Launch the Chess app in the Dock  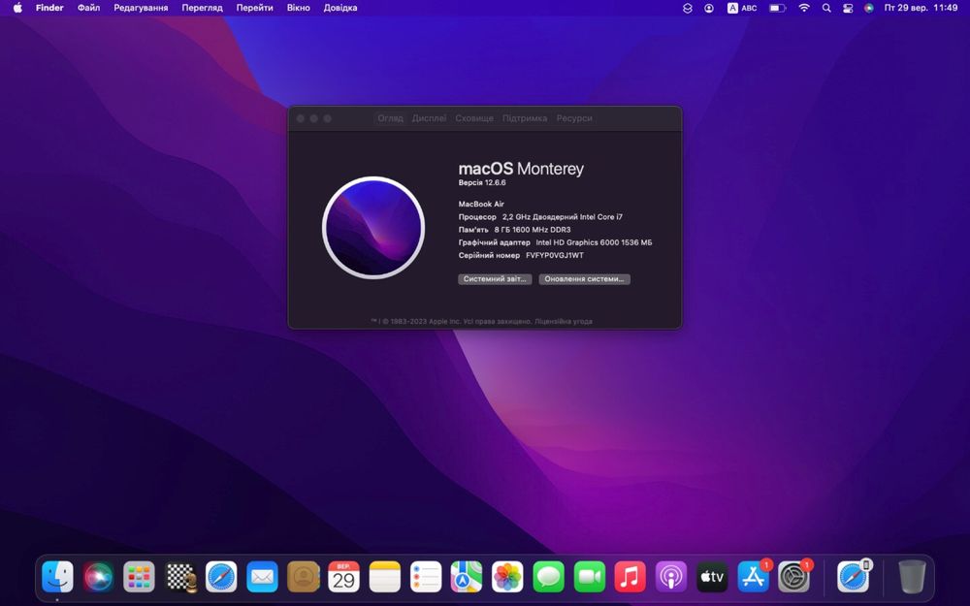pos(180,577)
